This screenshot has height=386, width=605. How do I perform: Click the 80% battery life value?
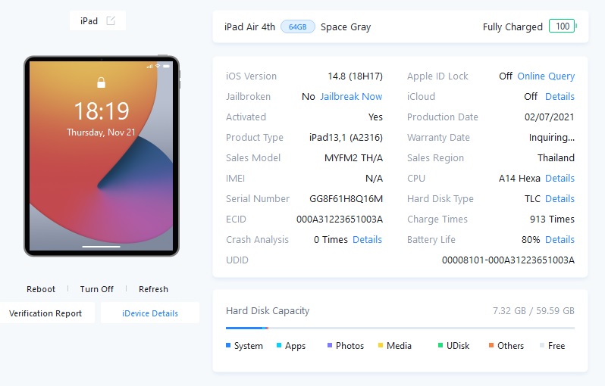pos(531,240)
